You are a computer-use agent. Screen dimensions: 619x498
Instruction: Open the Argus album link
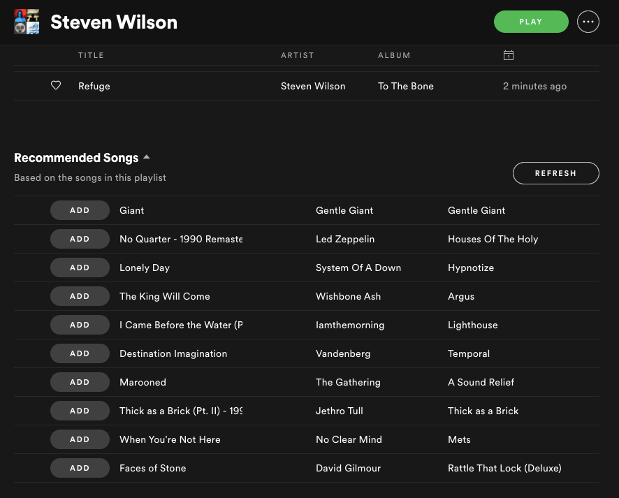[461, 296]
